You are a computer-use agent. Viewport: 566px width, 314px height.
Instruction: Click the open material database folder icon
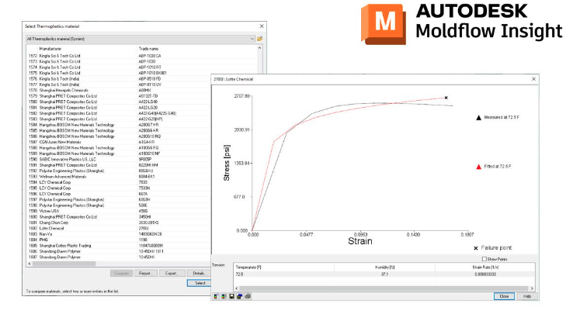click(x=259, y=39)
